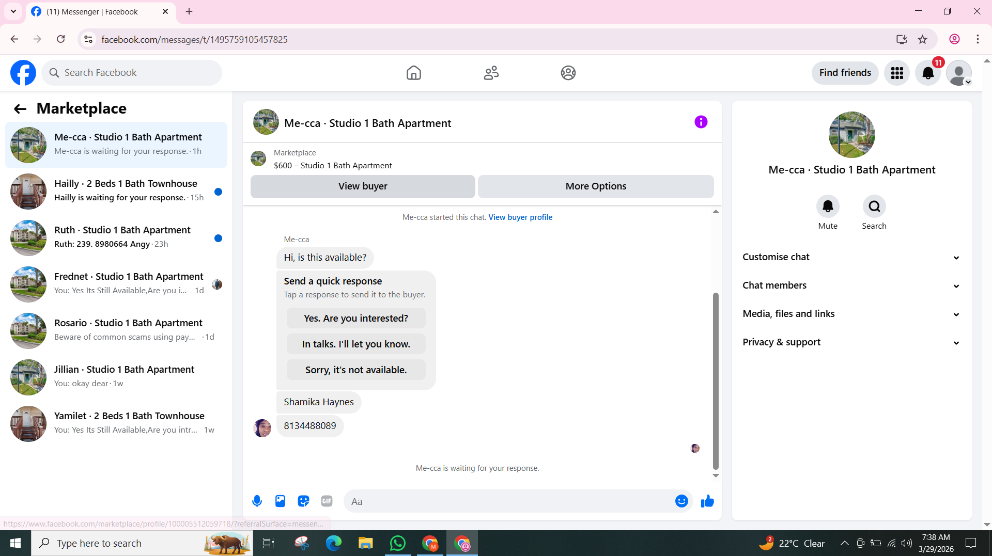The height and width of the screenshot is (556, 992).
Task: Open Me-cca Studio 1 Bath Apartment chat
Action: 116,145
